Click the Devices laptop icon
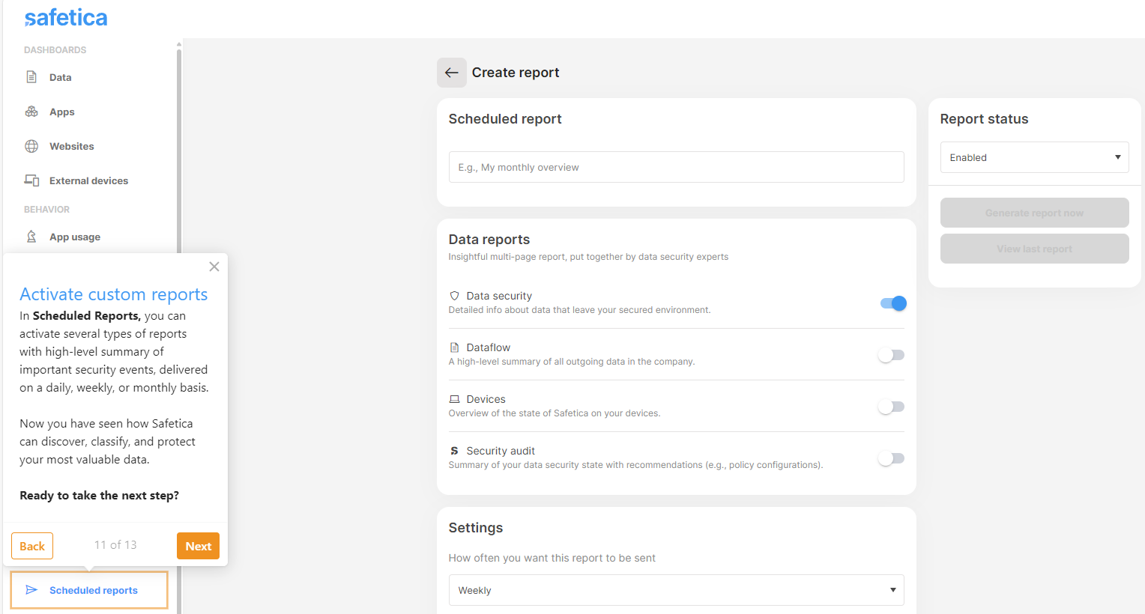The image size is (1145, 614). [x=454, y=399]
